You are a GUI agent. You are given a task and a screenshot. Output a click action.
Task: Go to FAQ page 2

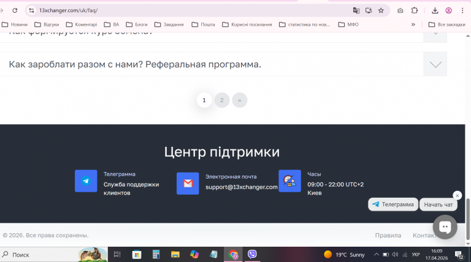pyautogui.click(x=222, y=100)
